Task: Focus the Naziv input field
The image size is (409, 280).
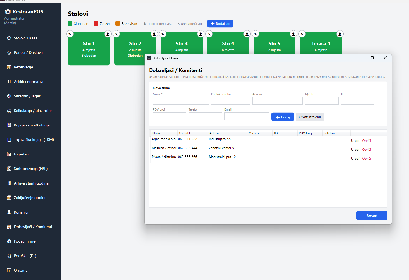Action: (x=181, y=101)
